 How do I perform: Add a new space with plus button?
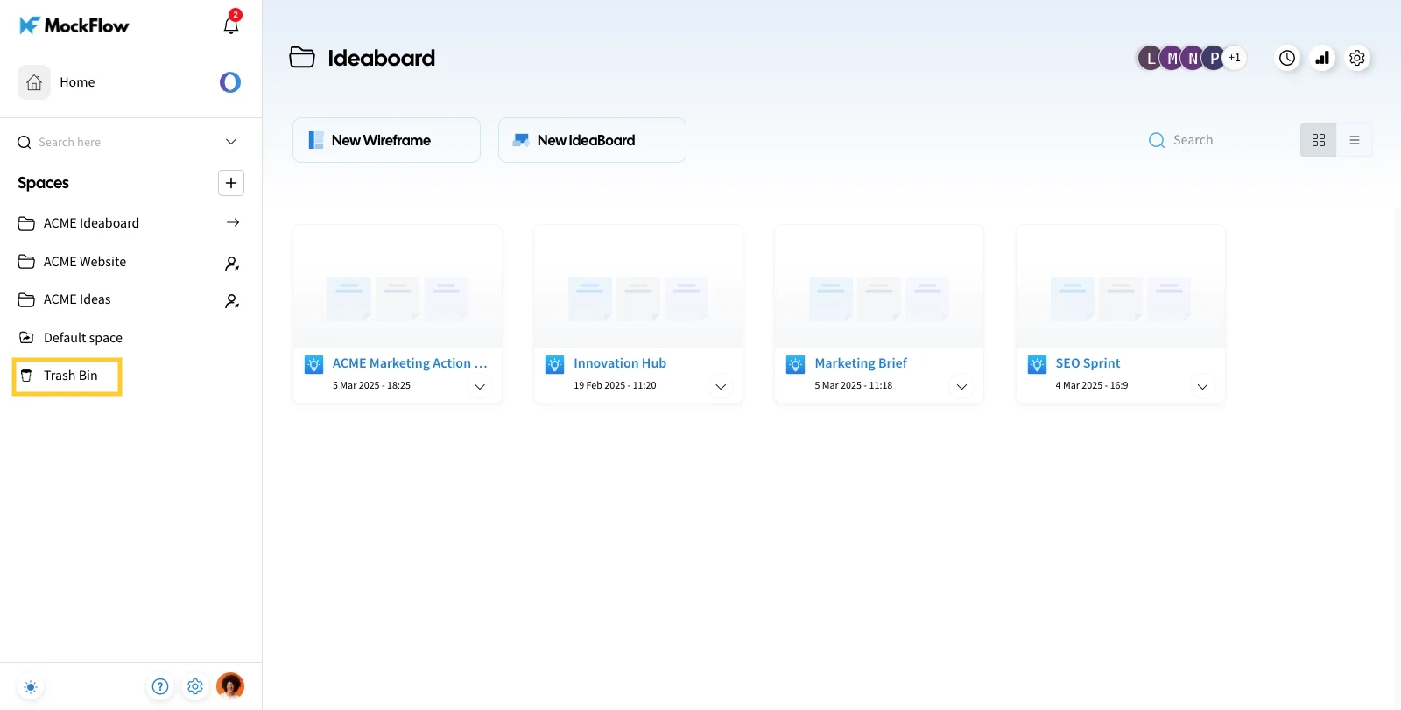click(231, 183)
